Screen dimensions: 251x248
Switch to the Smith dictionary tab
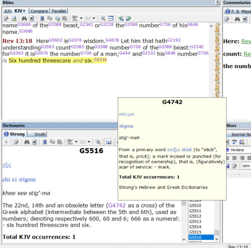pyautogui.click(x=40, y=134)
